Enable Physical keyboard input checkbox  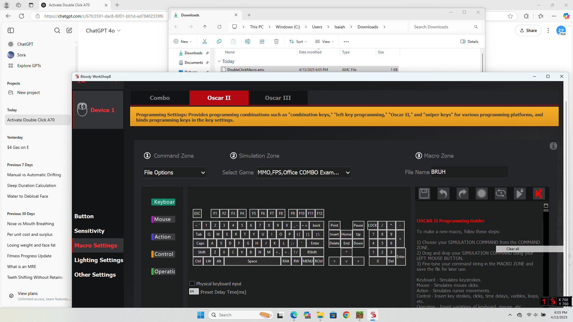pos(192,284)
